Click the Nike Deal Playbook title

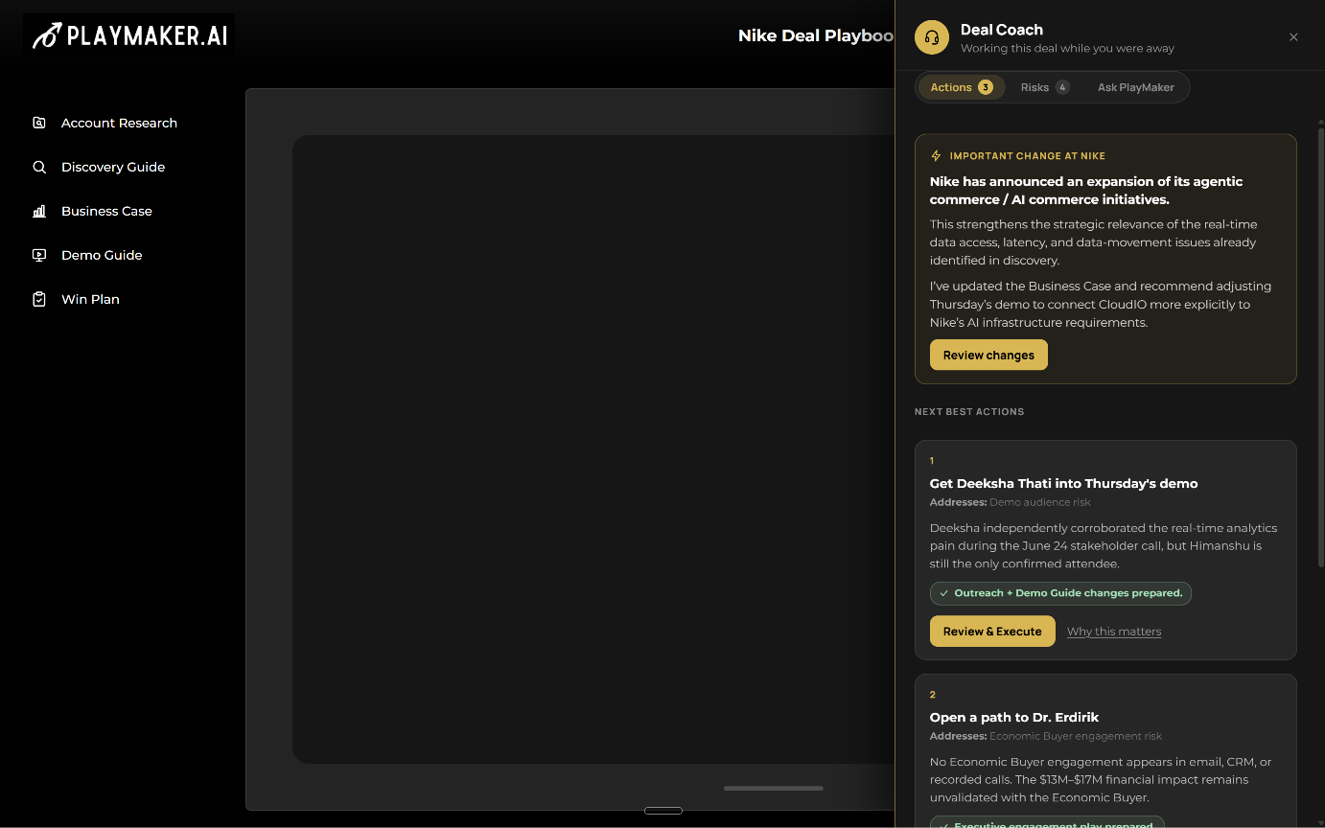816,35
